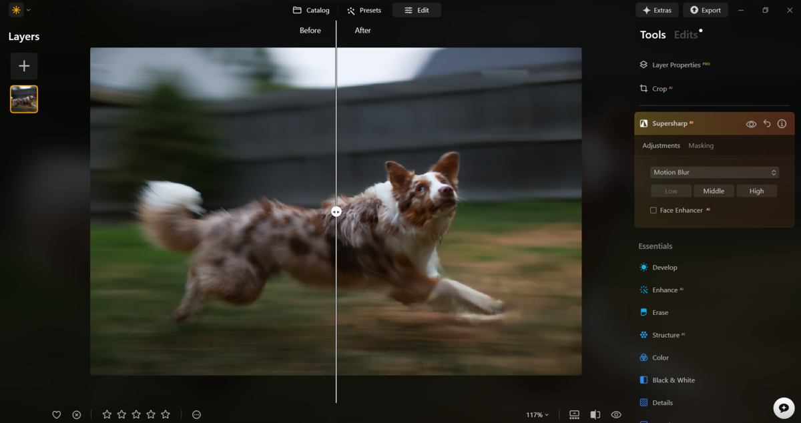Open Layer Properties tool
Viewport: 801px width, 423px height.
(x=674, y=65)
